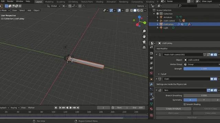This screenshot has height=123, width=220.
Task: Switch to the Sculpting workspace tab
Action: pyautogui.click(x=61, y=2)
